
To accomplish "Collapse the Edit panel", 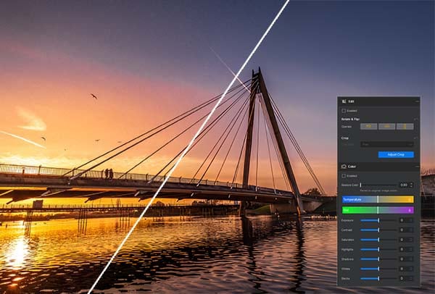I will pyautogui.click(x=418, y=101).
